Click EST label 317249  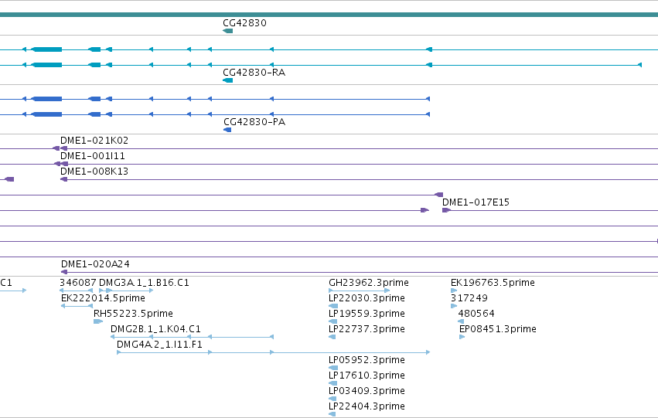pyautogui.click(x=469, y=298)
